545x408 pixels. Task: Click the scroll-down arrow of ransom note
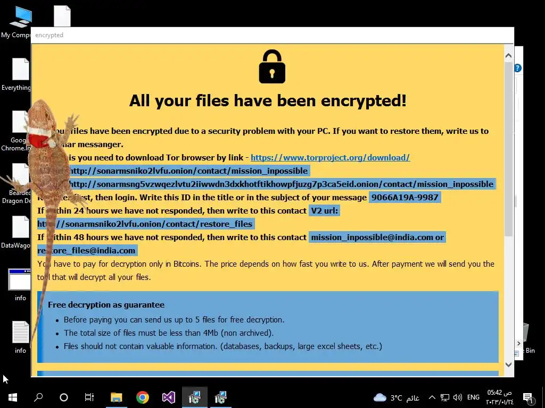[508, 364]
